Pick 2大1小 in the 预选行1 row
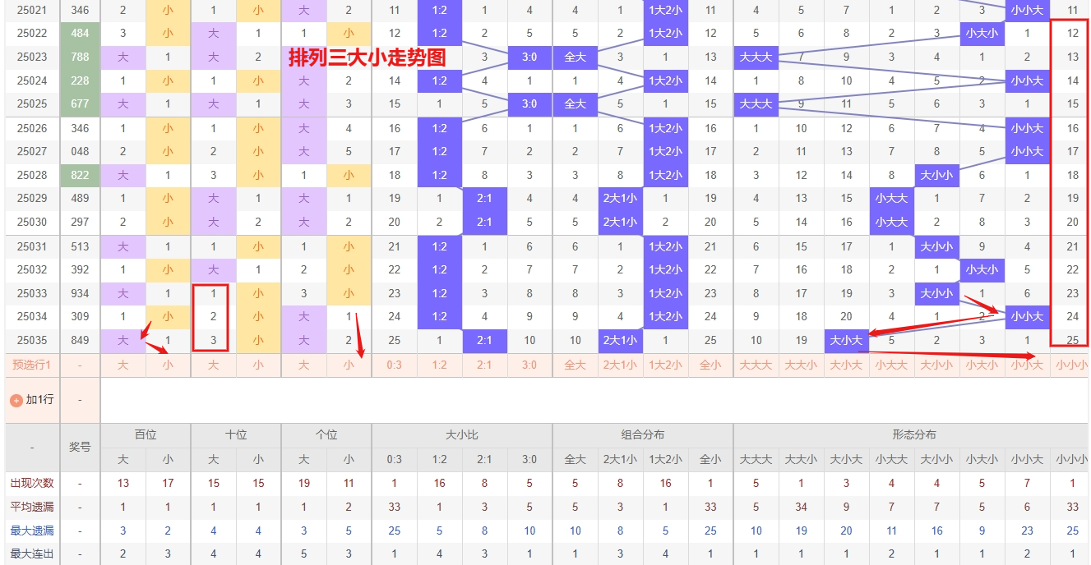Image resolution: width=1091 pixels, height=565 pixels. pos(621,365)
